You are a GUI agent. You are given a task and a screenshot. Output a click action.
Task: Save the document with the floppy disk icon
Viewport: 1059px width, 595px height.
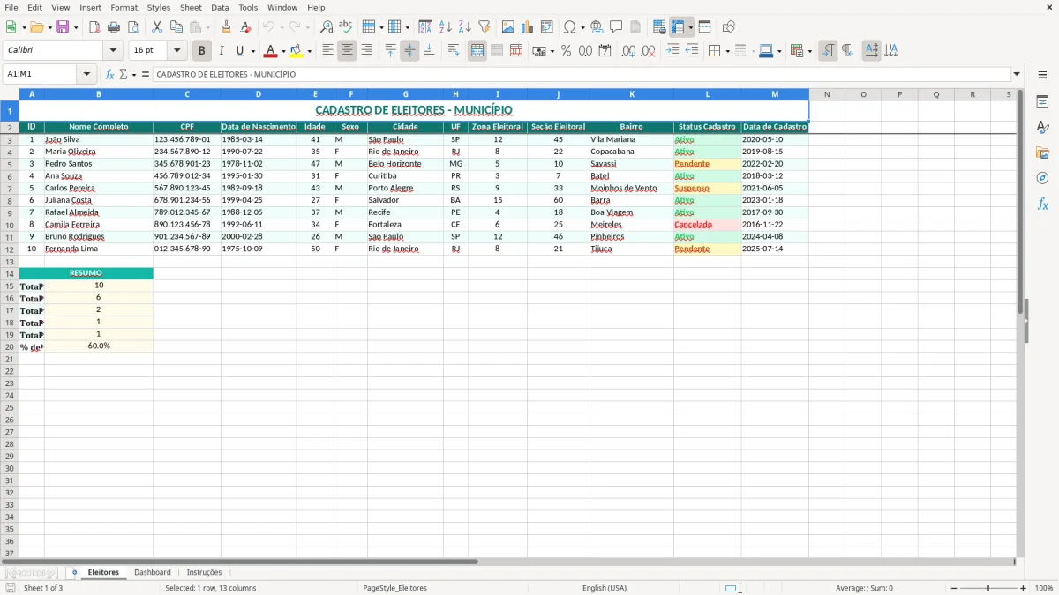63,27
